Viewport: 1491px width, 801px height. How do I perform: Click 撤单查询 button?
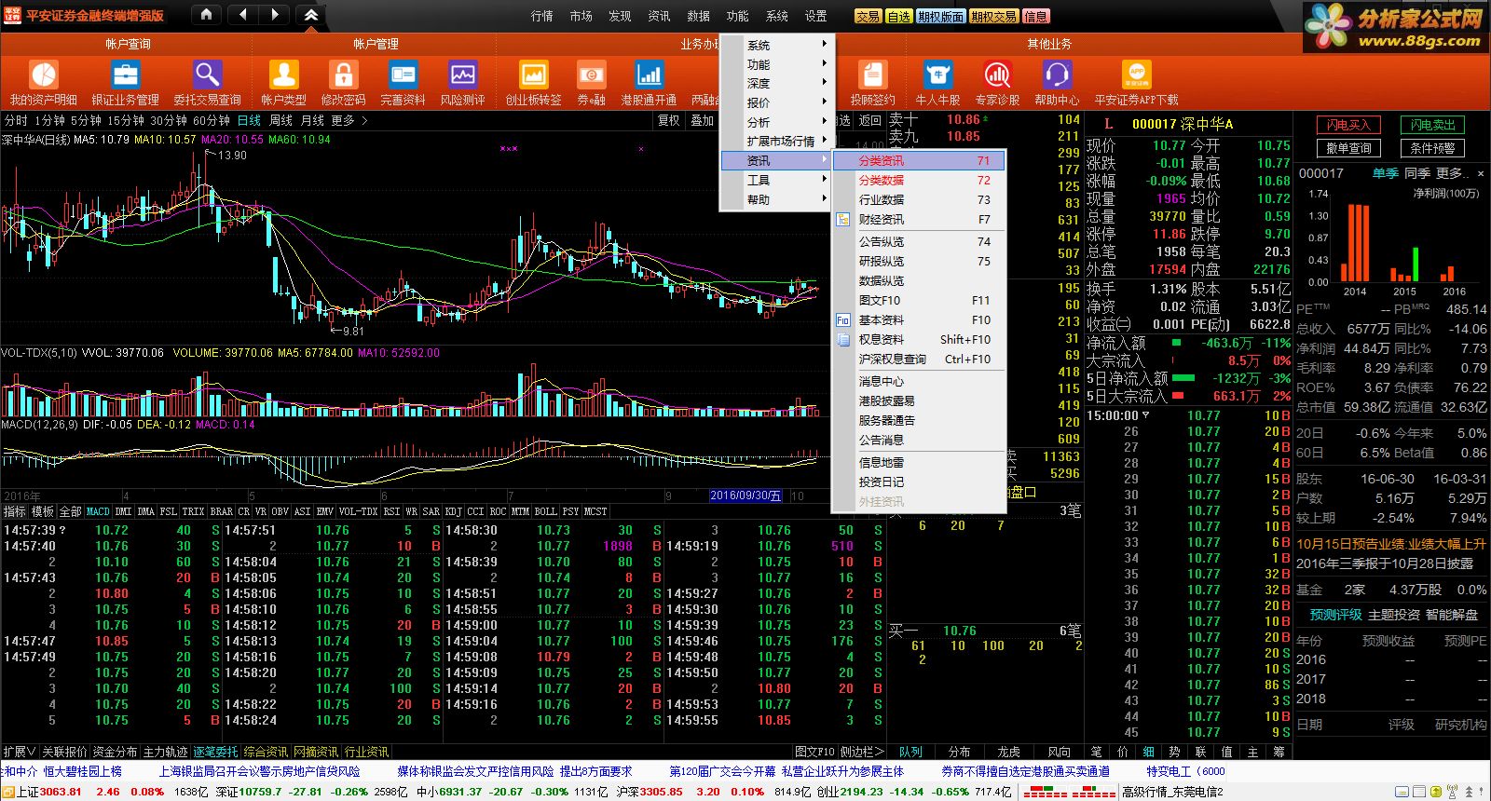(1348, 148)
